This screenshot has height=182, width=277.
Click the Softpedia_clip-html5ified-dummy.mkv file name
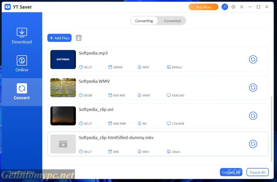point(116,138)
